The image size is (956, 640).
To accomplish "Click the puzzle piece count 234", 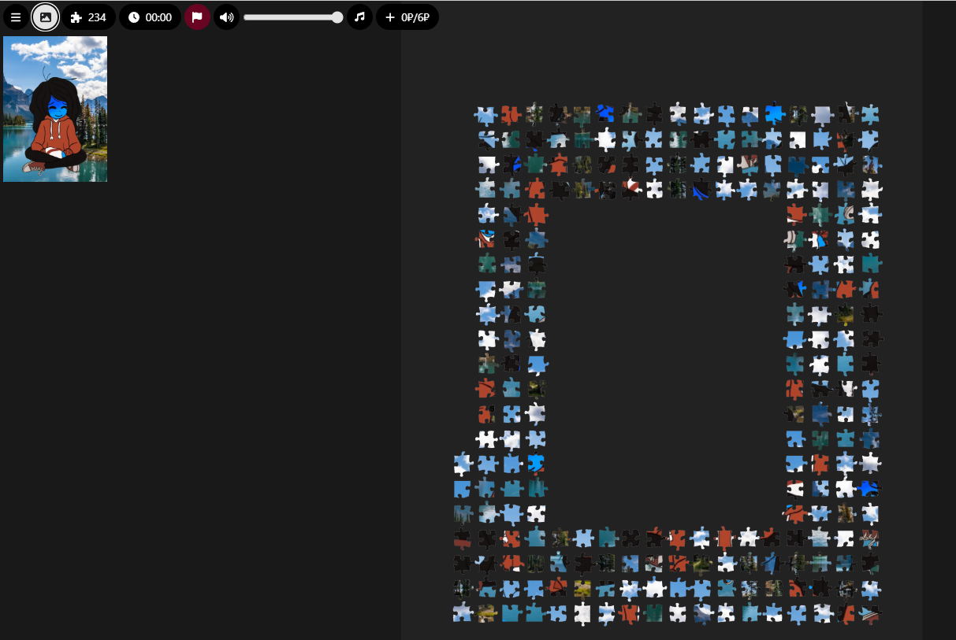I will coord(88,17).
